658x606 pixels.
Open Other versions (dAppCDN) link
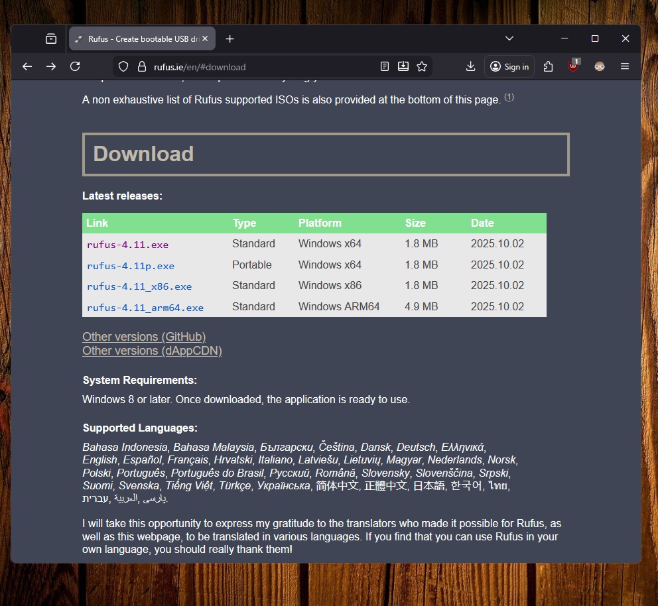pos(152,351)
